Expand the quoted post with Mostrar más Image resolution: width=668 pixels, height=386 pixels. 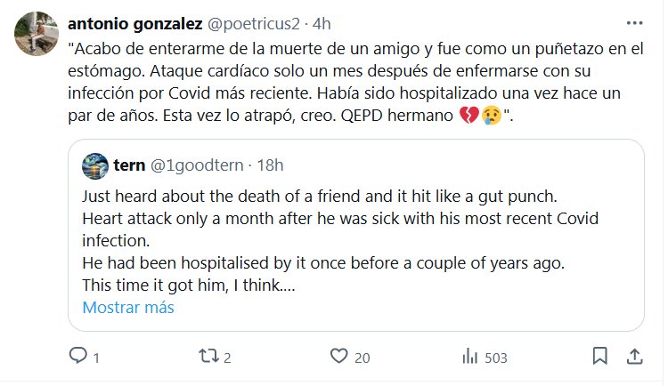(128, 308)
